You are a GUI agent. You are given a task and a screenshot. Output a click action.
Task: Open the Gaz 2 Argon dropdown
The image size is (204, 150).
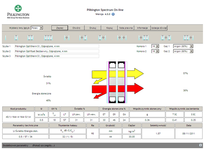point(183,51)
